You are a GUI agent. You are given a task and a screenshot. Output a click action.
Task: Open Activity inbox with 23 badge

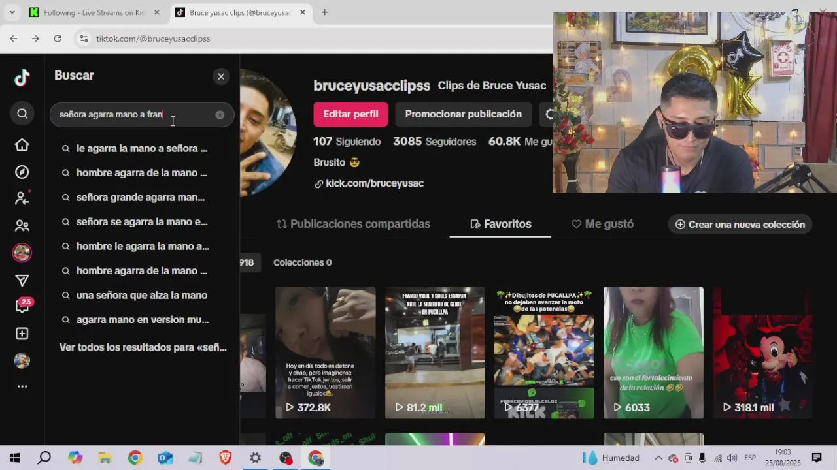22,306
